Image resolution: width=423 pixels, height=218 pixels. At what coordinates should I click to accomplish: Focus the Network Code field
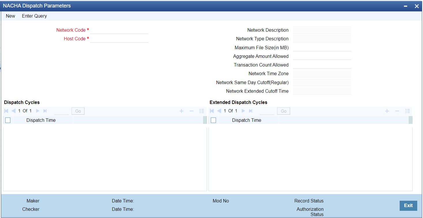click(119, 30)
